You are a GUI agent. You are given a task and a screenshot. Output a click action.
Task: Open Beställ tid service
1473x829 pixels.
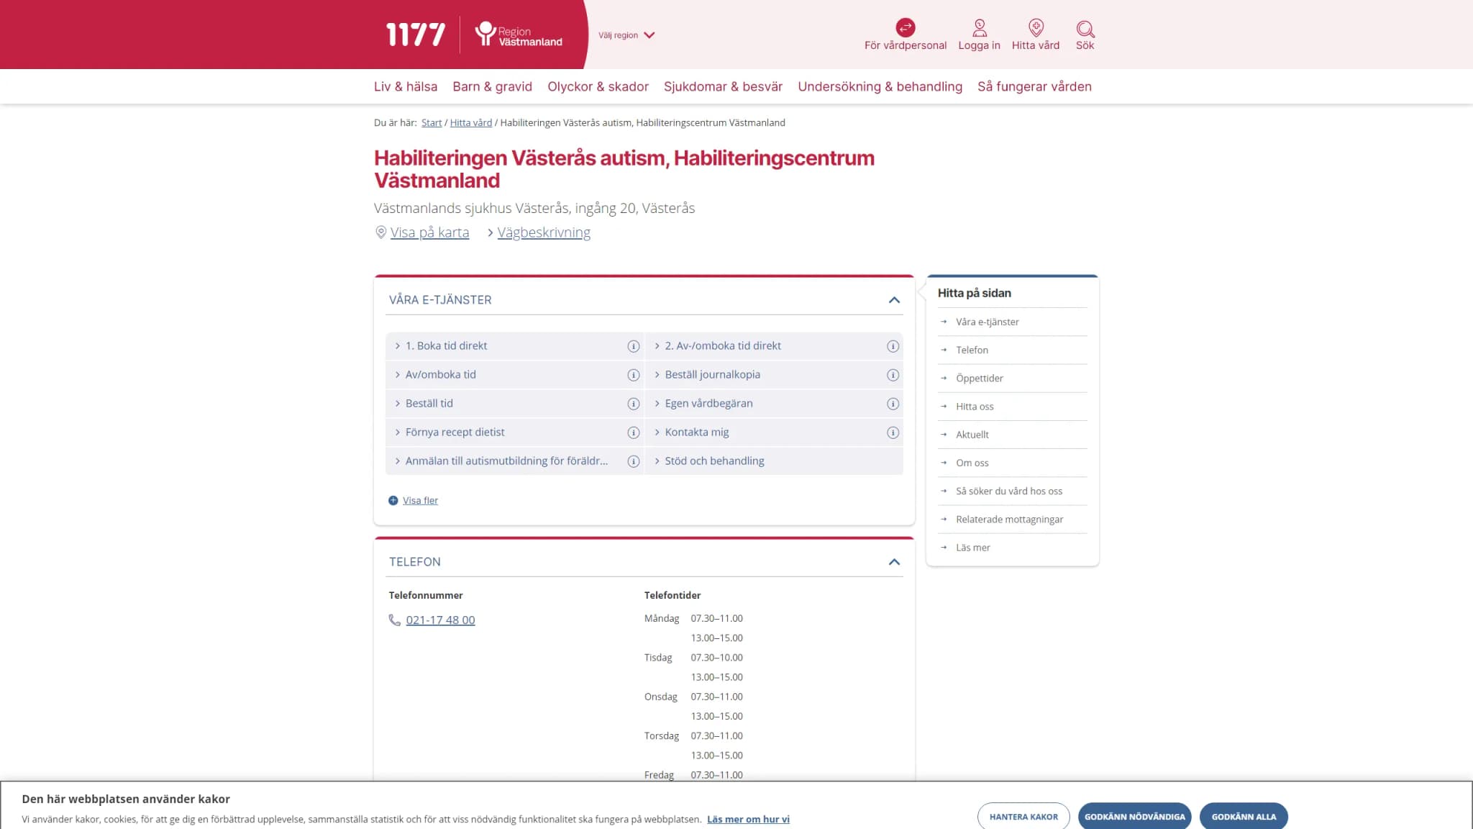[x=429, y=404]
